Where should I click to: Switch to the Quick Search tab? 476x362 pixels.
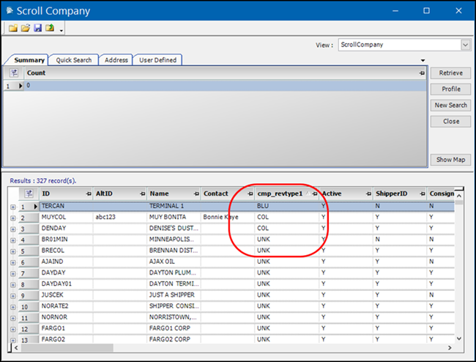74,60
